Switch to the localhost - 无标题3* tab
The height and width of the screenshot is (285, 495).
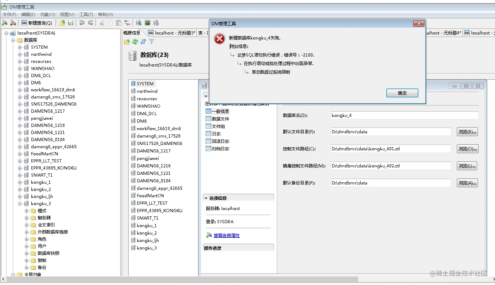coord(172,33)
